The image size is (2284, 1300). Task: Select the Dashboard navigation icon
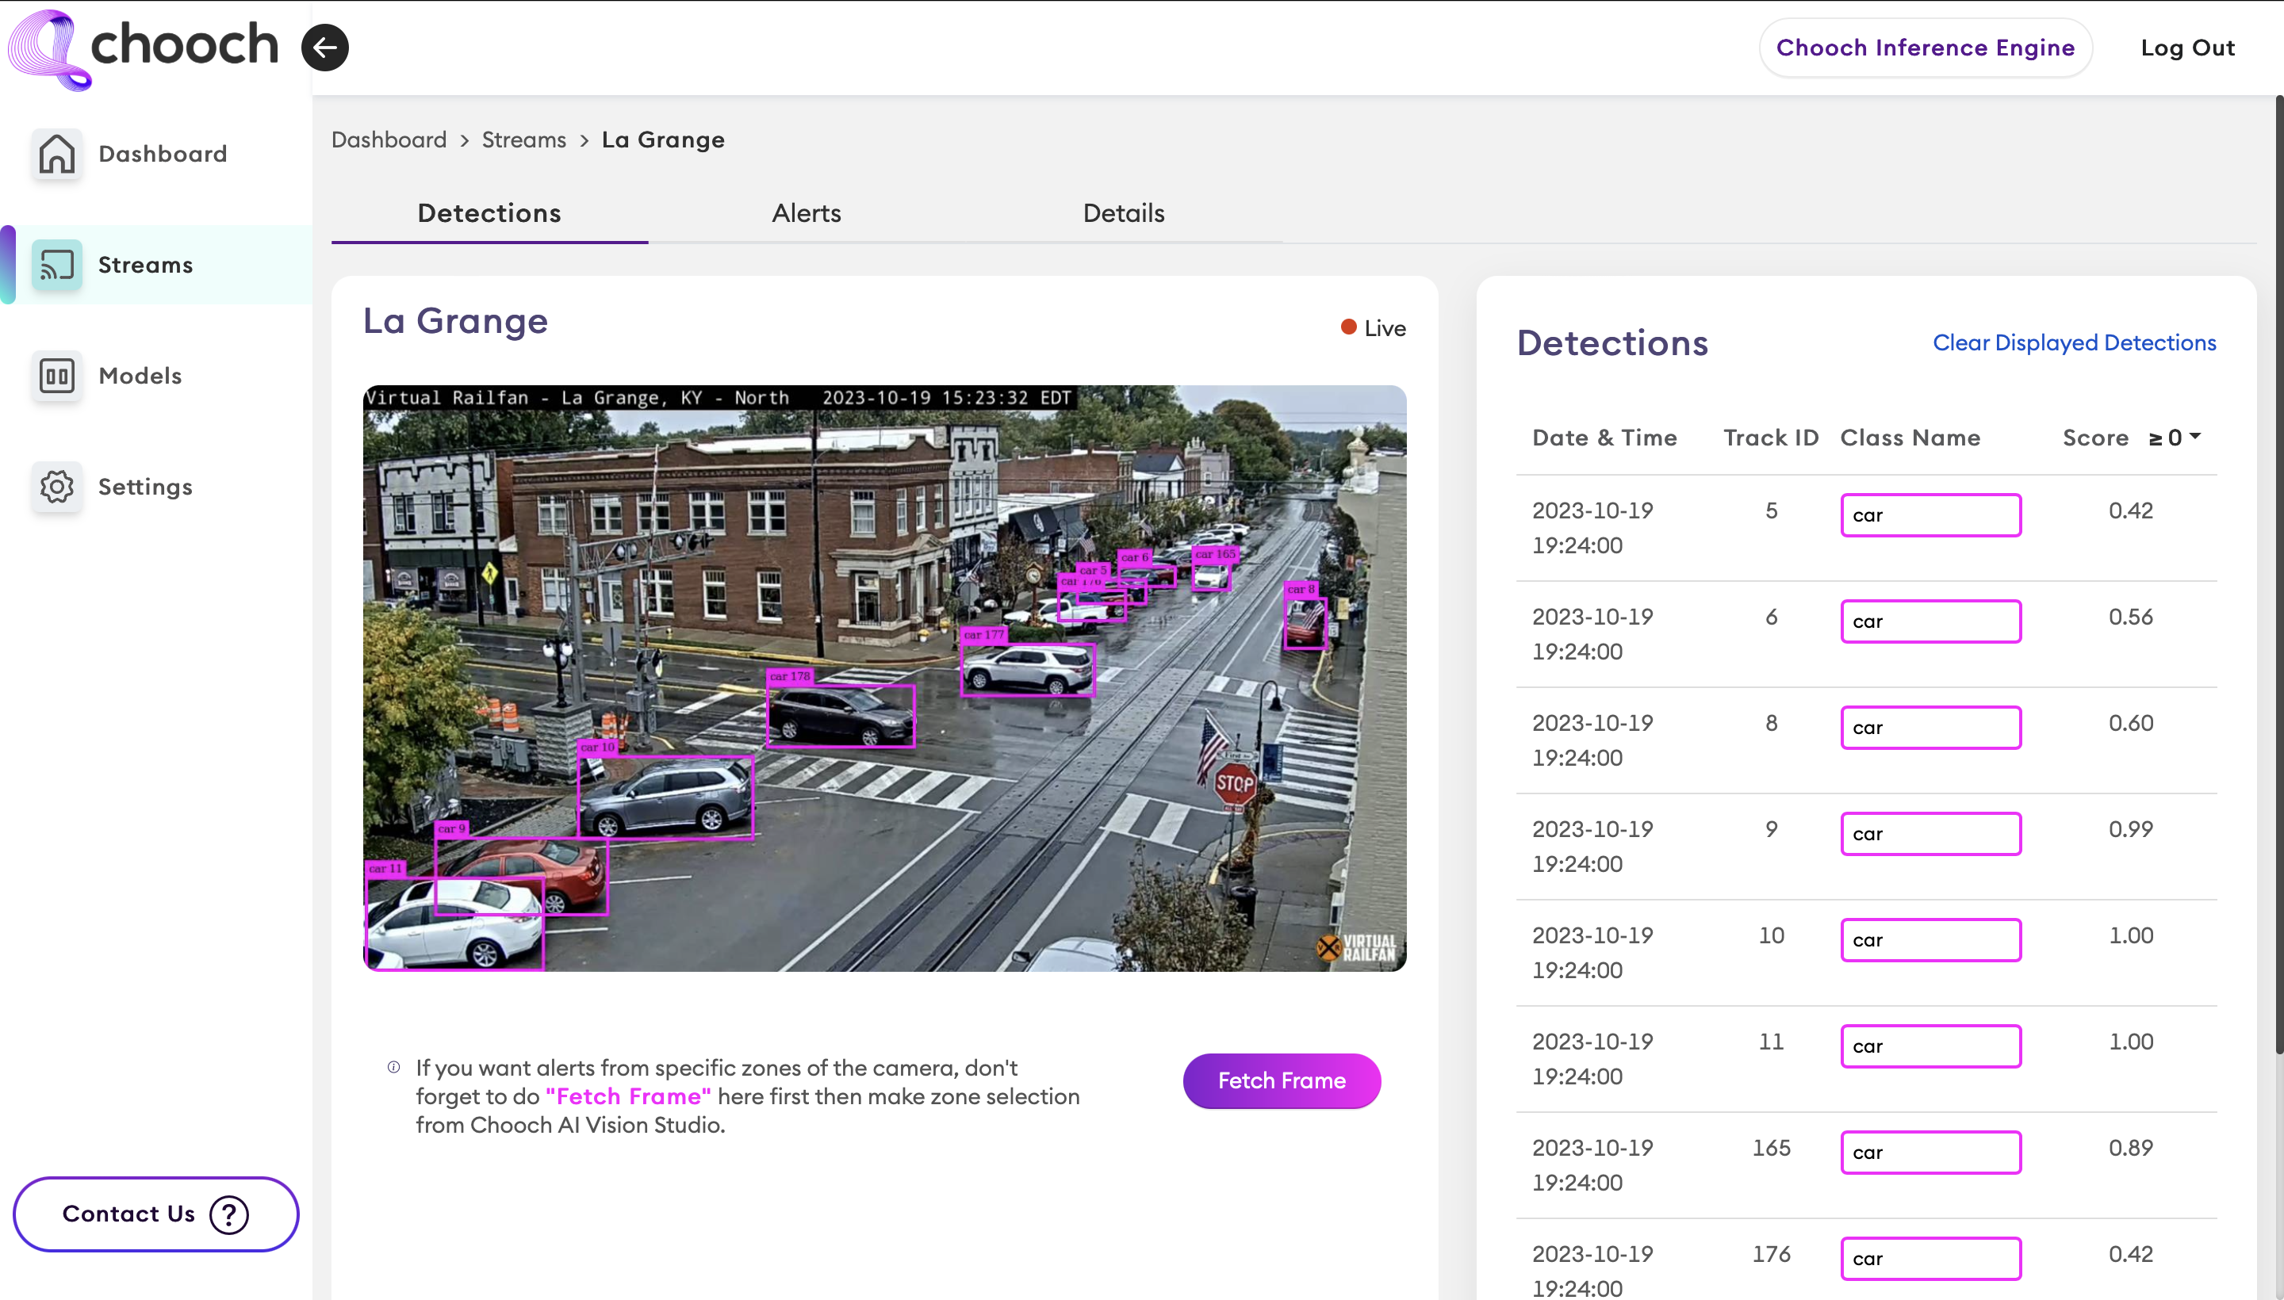click(x=56, y=152)
